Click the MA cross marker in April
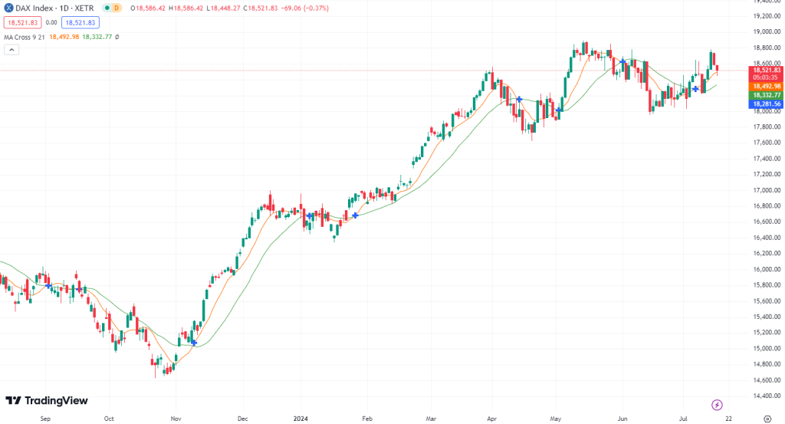The width and height of the screenshot is (785, 424). 519,100
